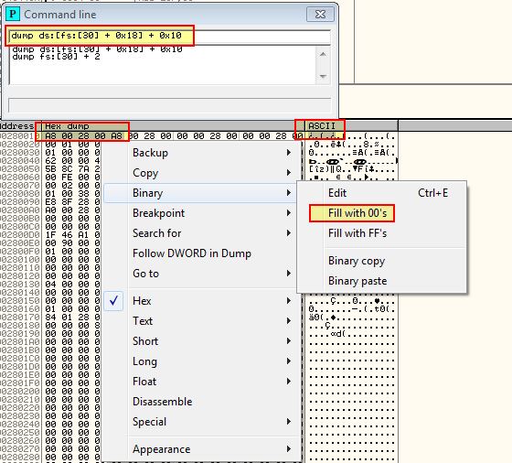Click the ASCII column header
The width and height of the screenshot is (512, 463).
click(x=351, y=126)
